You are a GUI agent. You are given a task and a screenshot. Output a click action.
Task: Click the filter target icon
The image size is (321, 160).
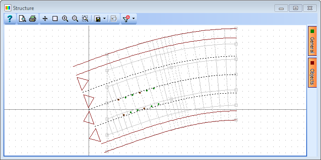pos(126,19)
